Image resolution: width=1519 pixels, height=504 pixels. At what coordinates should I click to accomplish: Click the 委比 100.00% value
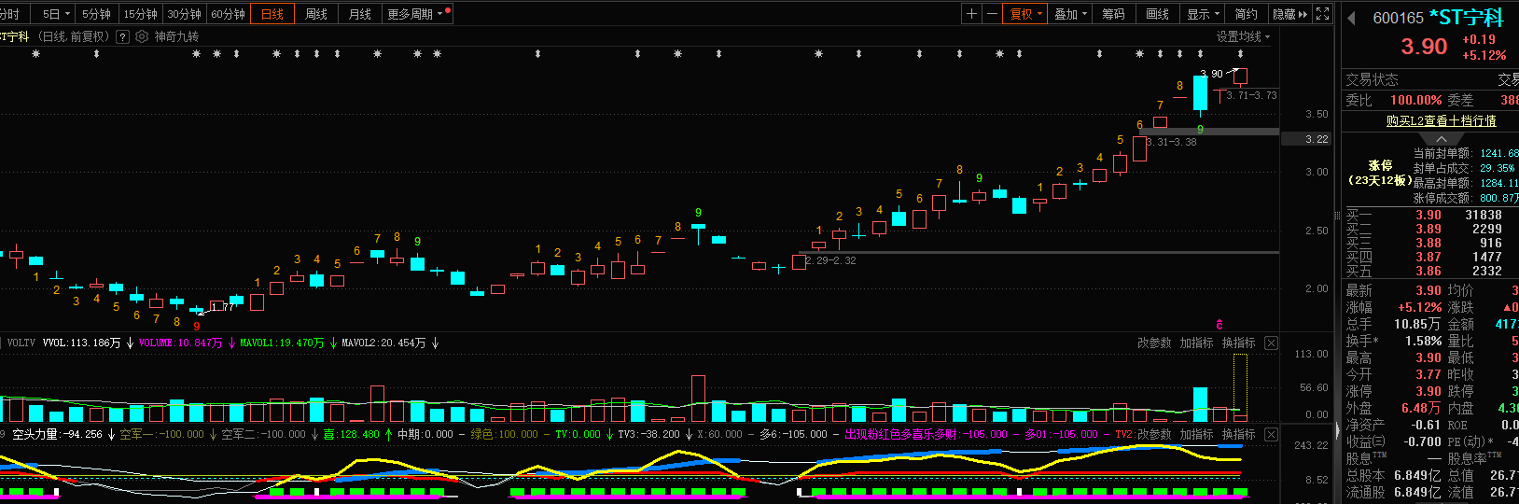coord(1416,100)
